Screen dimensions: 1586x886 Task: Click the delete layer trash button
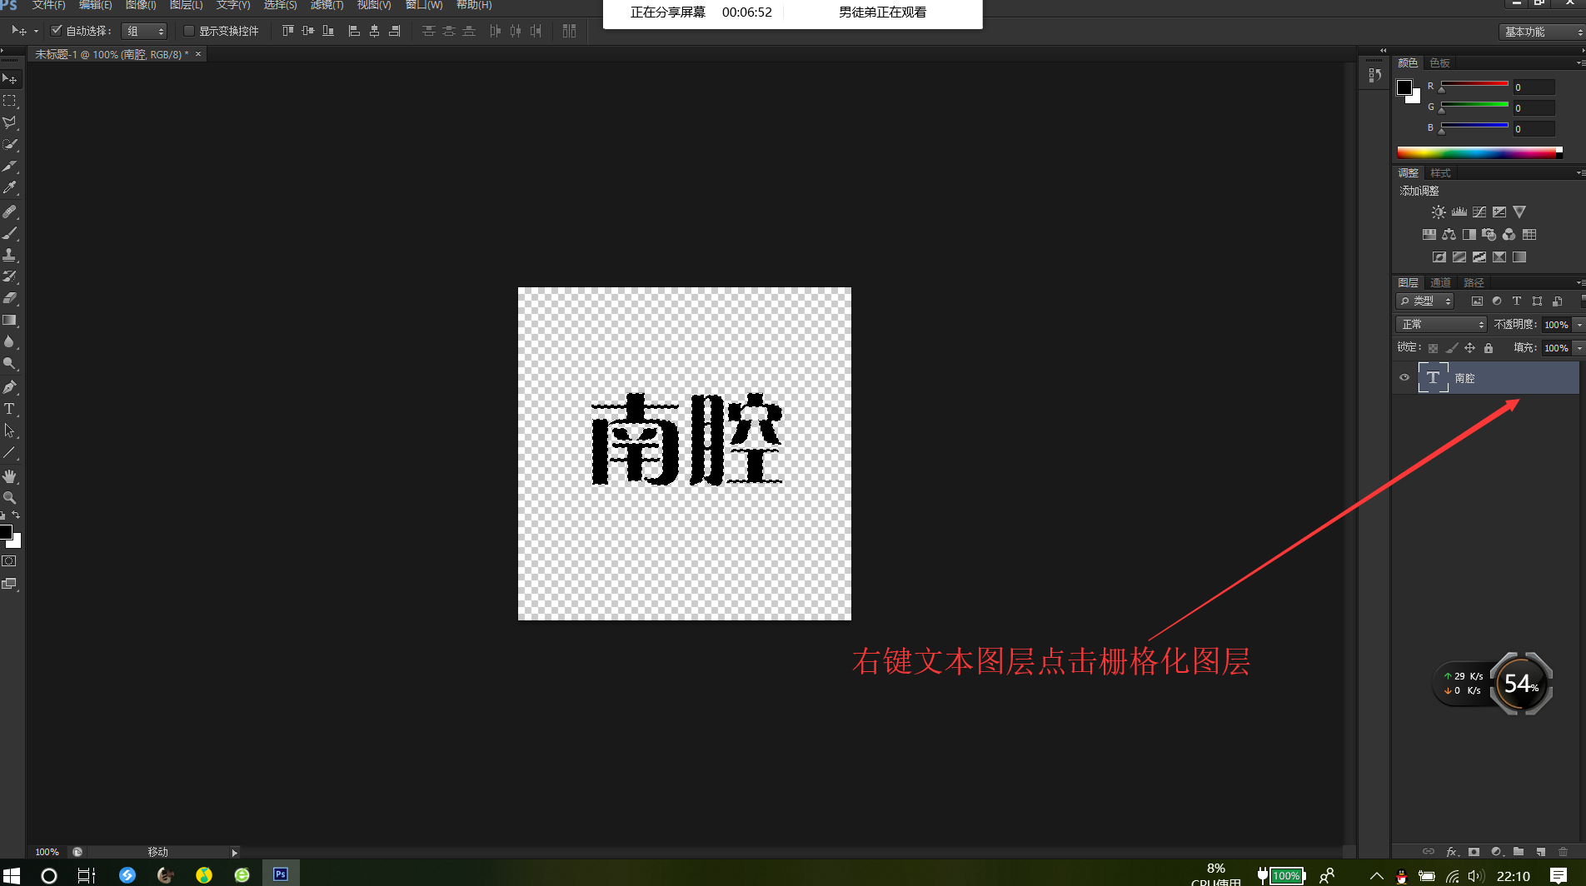pyautogui.click(x=1562, y=852)
